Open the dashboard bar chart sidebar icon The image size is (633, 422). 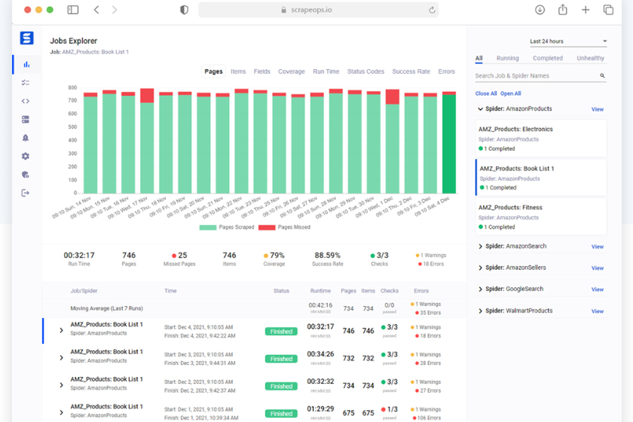(x=26, y=64)
